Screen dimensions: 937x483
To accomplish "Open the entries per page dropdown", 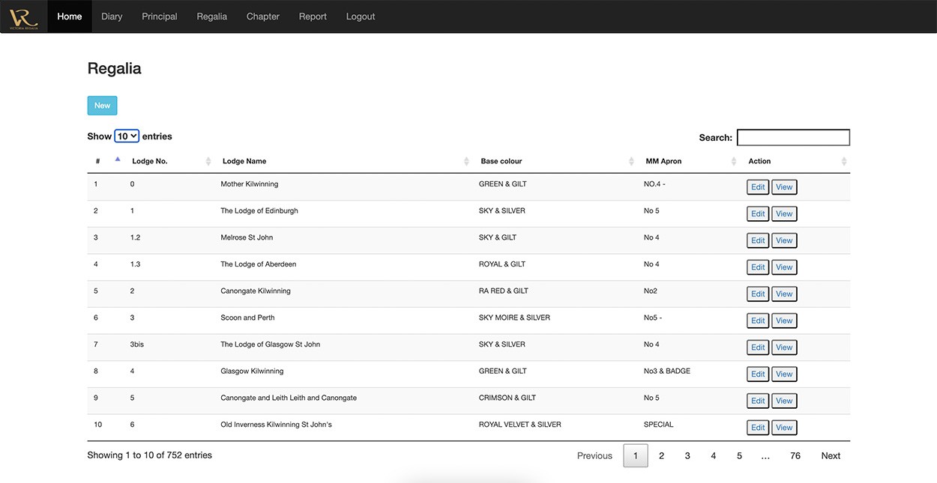I will pyautogui.click(x=127, y=136).
